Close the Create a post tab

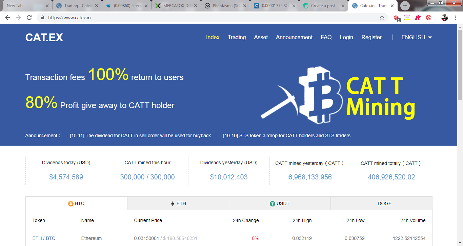point(343,6)
